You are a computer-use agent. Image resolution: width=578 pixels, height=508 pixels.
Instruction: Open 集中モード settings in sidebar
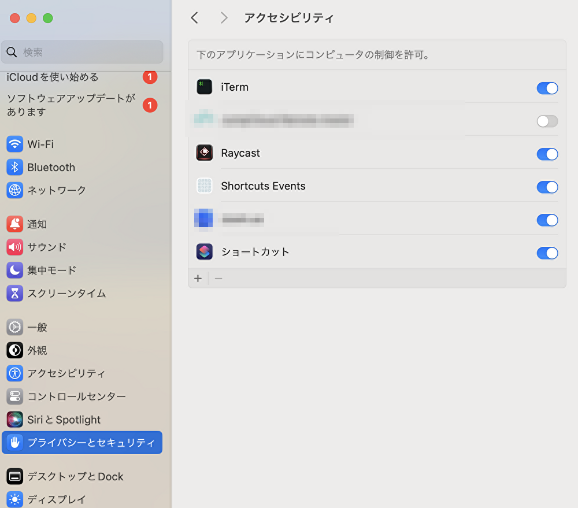pyautogui.click(x=82, y=270)
